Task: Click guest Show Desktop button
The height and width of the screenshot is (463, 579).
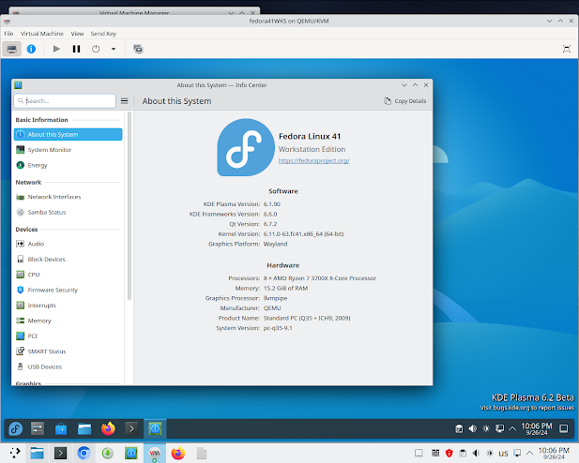Action: point(564,428)
